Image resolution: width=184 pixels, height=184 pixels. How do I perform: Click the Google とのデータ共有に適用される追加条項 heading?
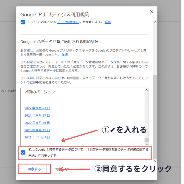[x=59, y=42]
